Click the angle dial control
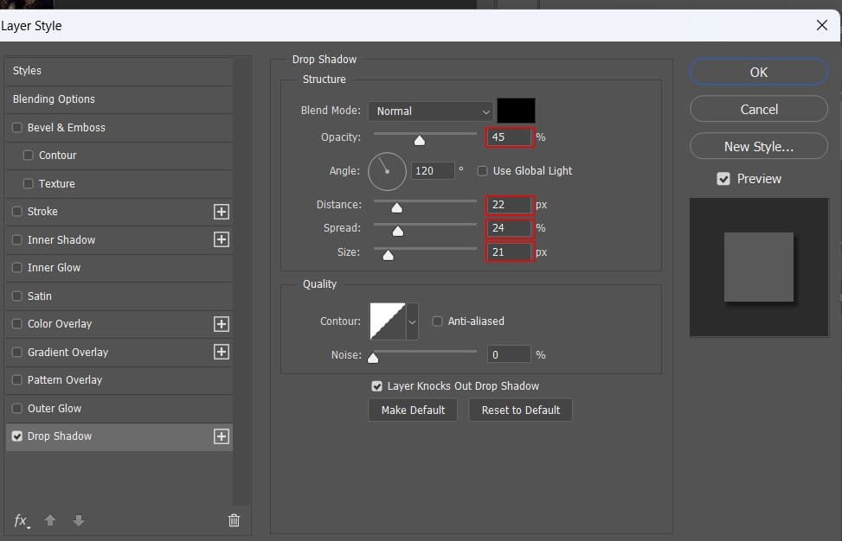The image size is (842, 541). [x=387, y=172]
